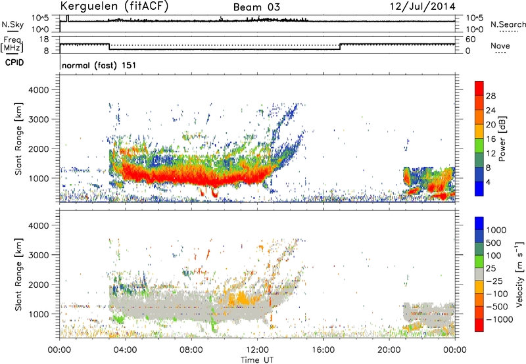Click the 'Nave' legend label
This screenshot has height=364, width=526.
500,46
